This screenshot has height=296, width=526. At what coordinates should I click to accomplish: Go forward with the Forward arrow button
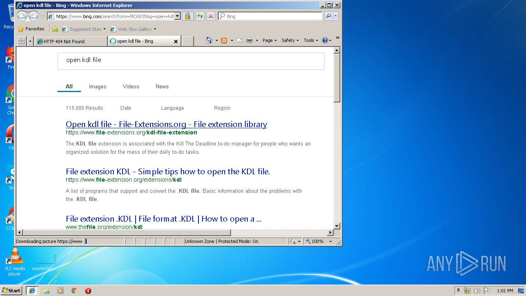[33, 16]
